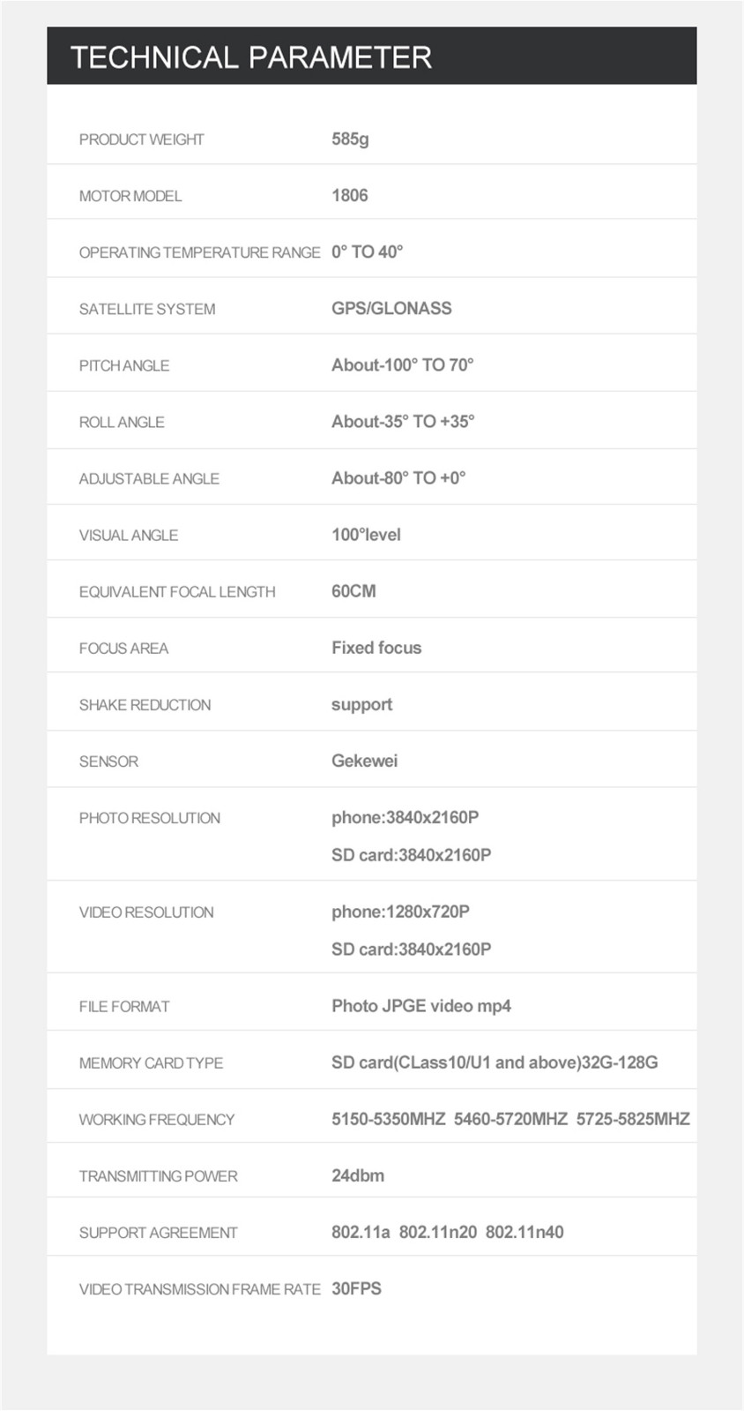Click the OPERATING TEMPERATURE RANGE label
744x1411 pixels.
tap(199, 252)
